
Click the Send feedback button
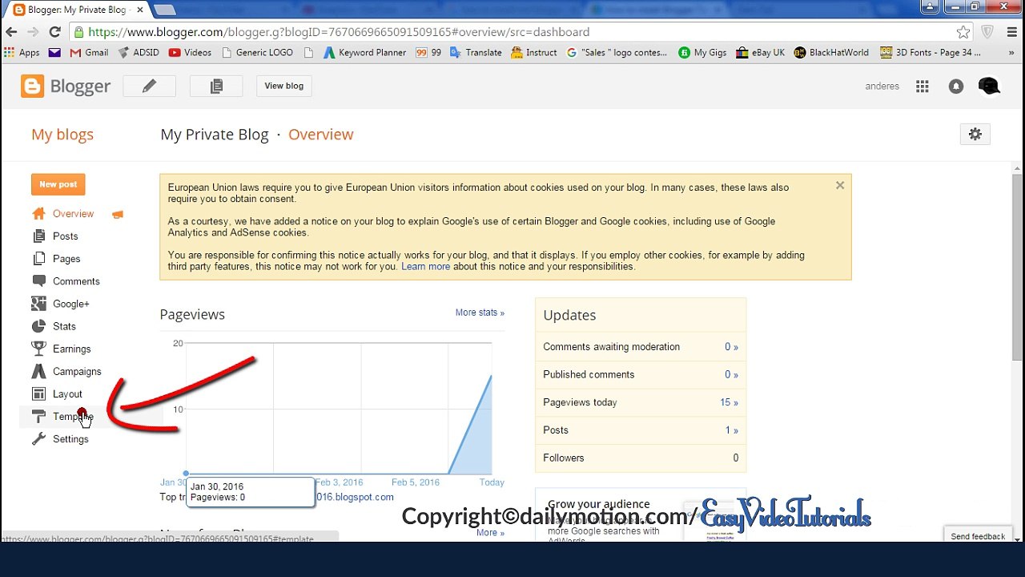pyautogui.click(x=978, y=536)
